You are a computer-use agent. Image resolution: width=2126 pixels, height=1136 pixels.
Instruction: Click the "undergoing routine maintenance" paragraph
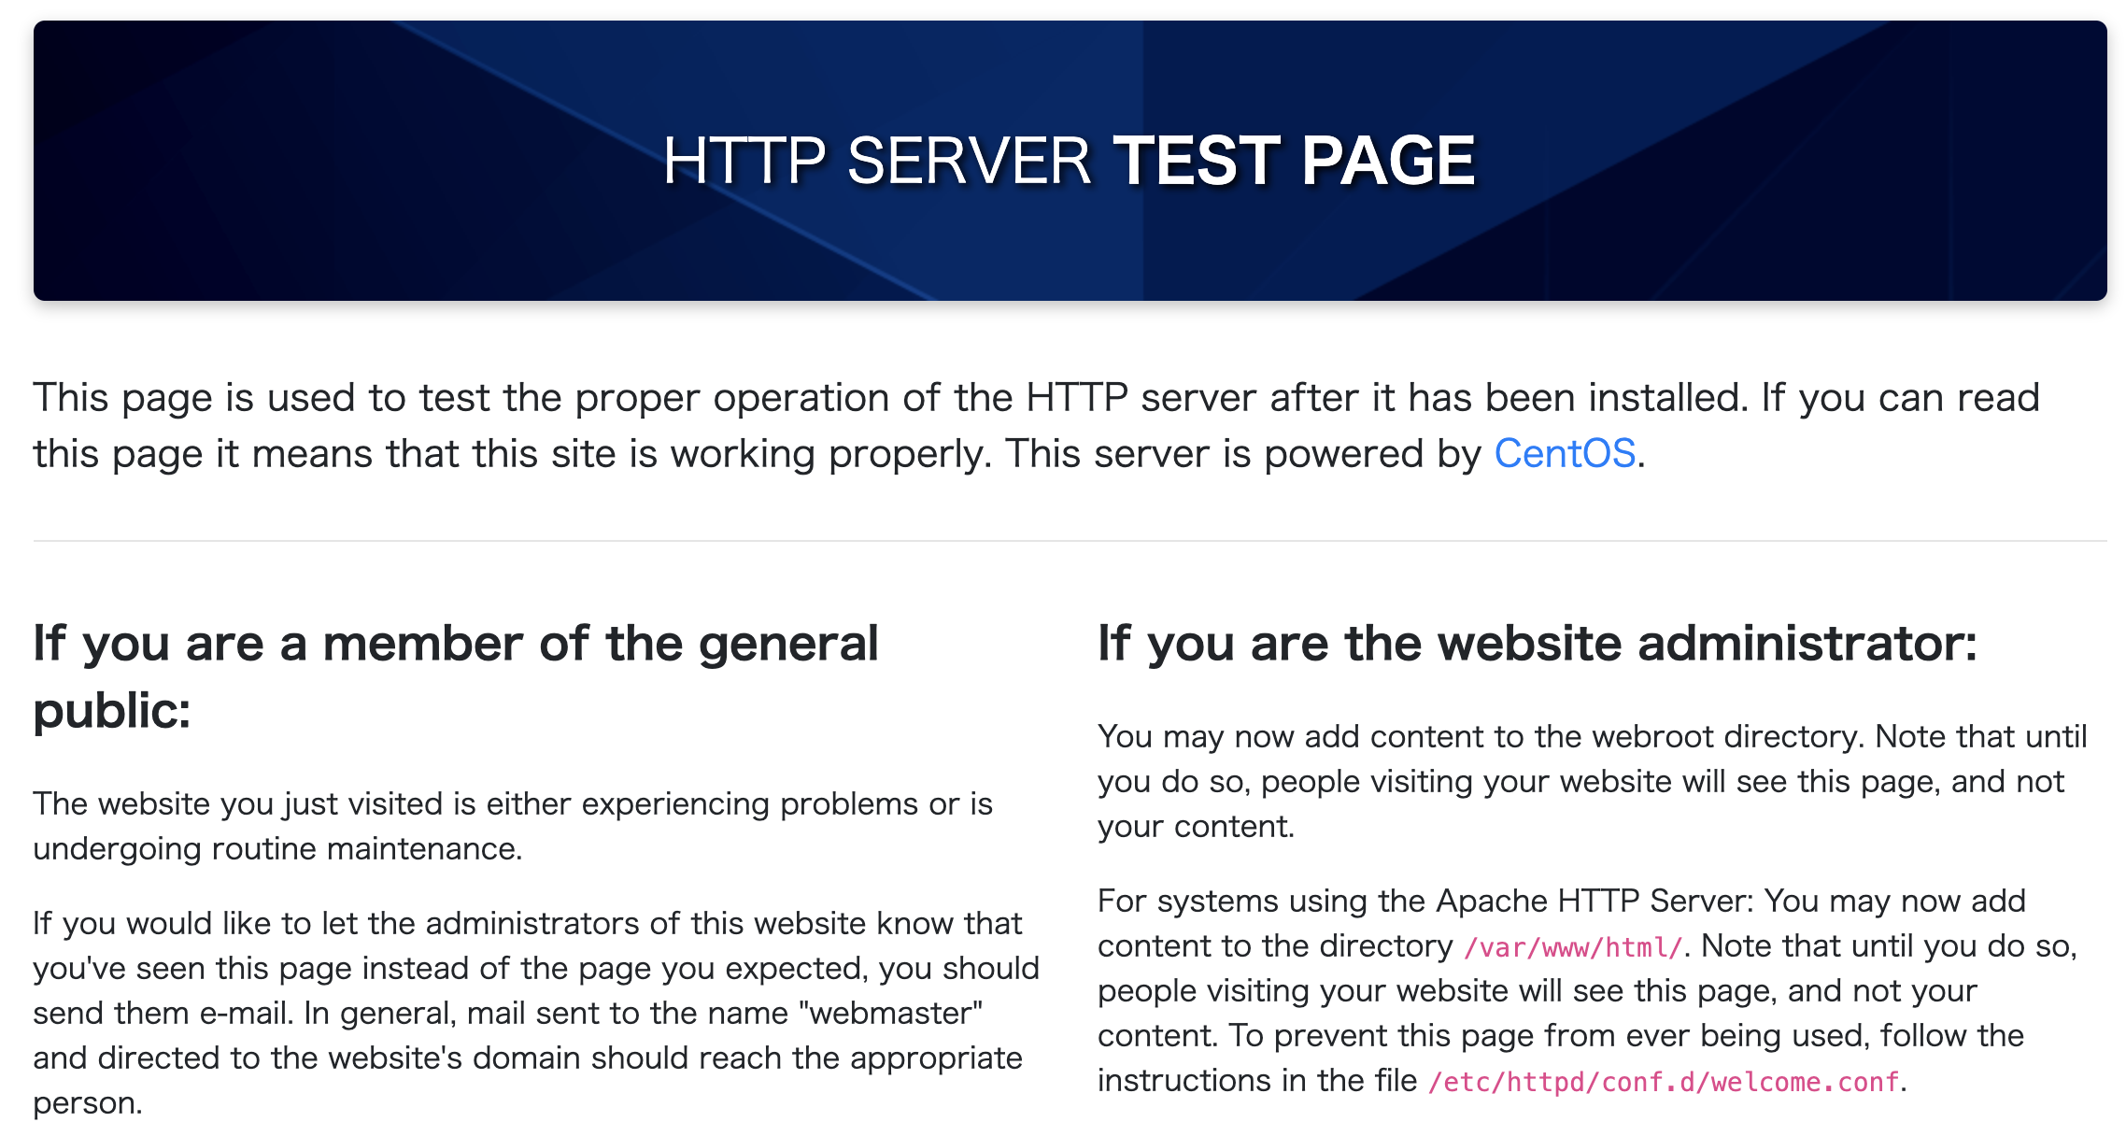512,826
